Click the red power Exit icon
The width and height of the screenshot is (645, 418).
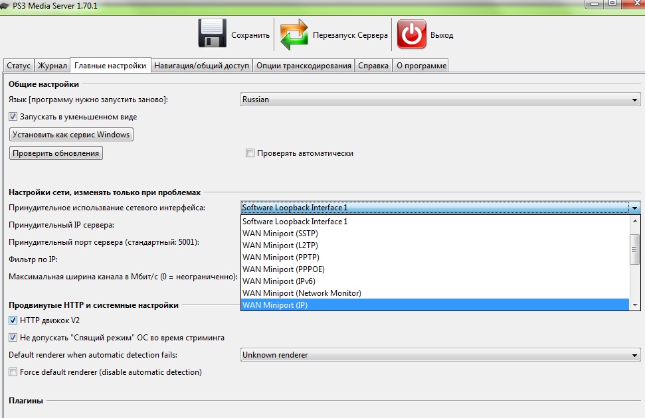click(x=411, y=34)
